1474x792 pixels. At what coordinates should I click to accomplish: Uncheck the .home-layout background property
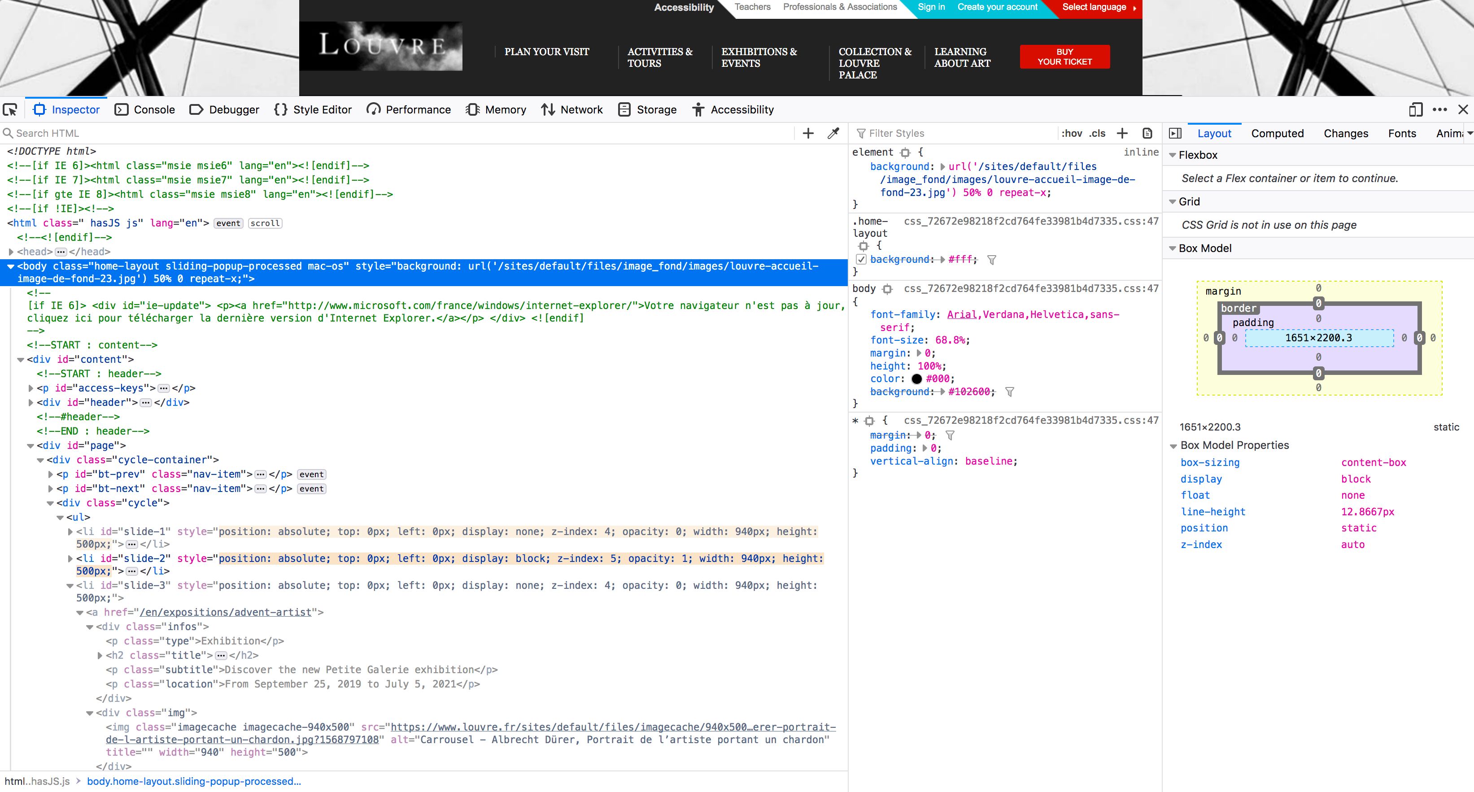[861, 260]
